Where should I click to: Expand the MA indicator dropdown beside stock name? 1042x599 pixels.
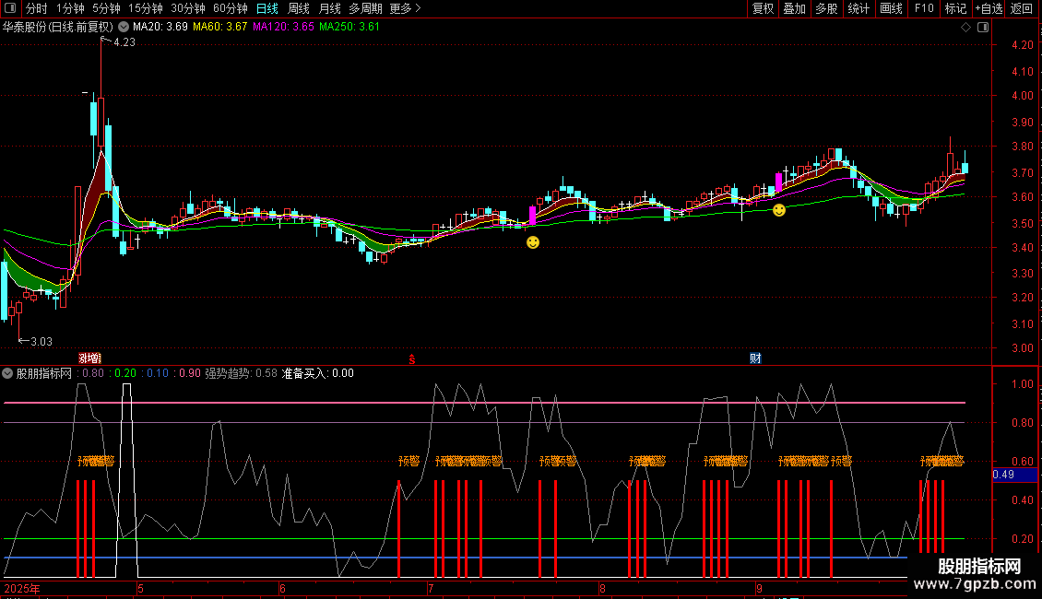[x=124, y=27]
